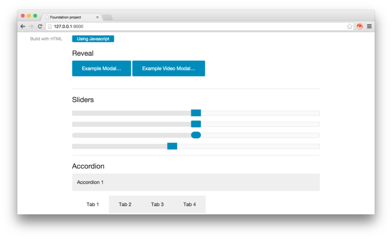
Task: Open the Chrome hamburger menu
Action: pyautogui.click(x=369, y=26)
